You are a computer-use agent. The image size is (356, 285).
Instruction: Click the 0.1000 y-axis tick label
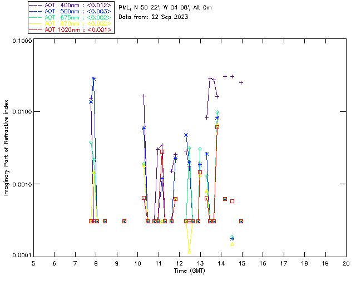pos(22,41)
